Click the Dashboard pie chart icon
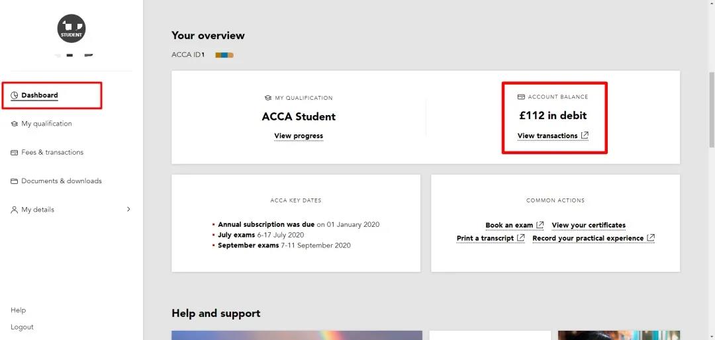Image resolution: width=715 pixels, height=340 pixels. (15, 95)
